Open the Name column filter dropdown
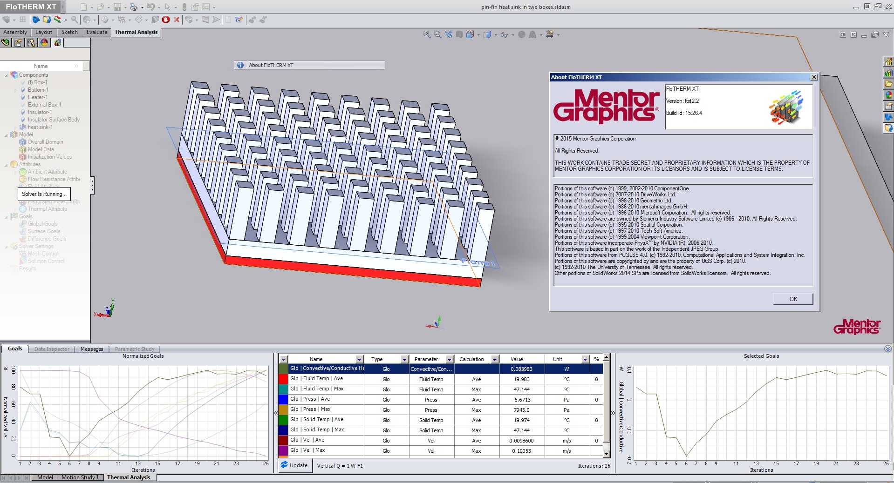The image size is (894, 483). (359, 359)
